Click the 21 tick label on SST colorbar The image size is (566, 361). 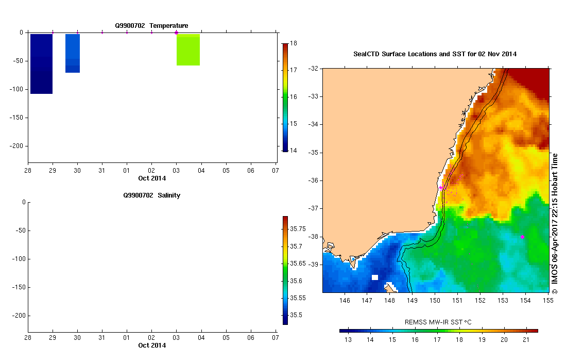526,340
